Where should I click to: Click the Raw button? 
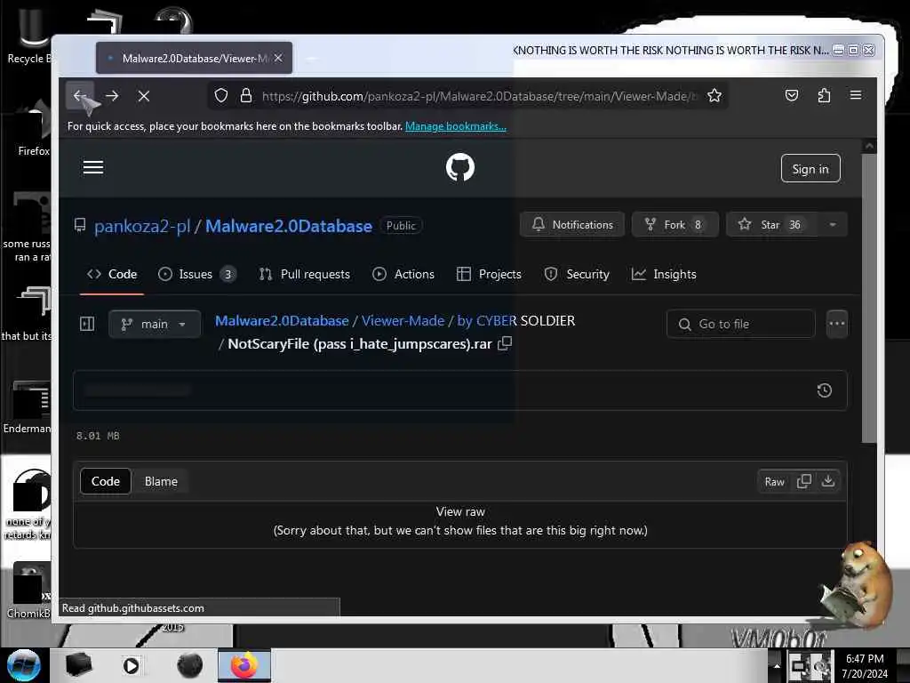[x=774, y=481]
